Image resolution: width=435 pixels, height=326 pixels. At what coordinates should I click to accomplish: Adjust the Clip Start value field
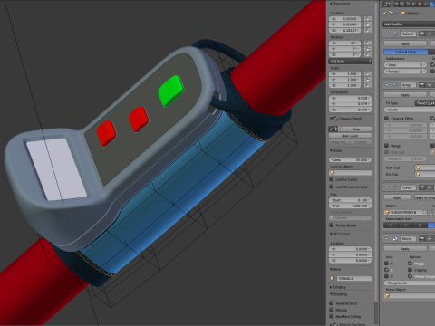click(x=350, y=200)
